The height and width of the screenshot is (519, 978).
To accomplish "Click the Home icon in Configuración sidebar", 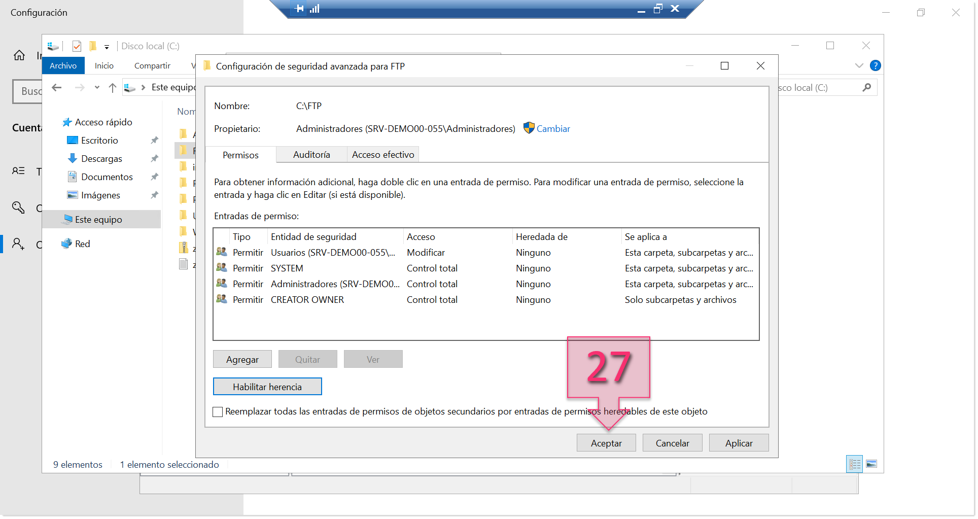I will click(x=19, y=55).
